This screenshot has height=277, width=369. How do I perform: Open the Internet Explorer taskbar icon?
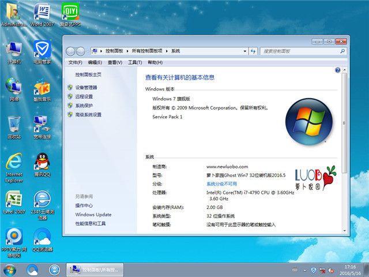(x=54, y=270)
